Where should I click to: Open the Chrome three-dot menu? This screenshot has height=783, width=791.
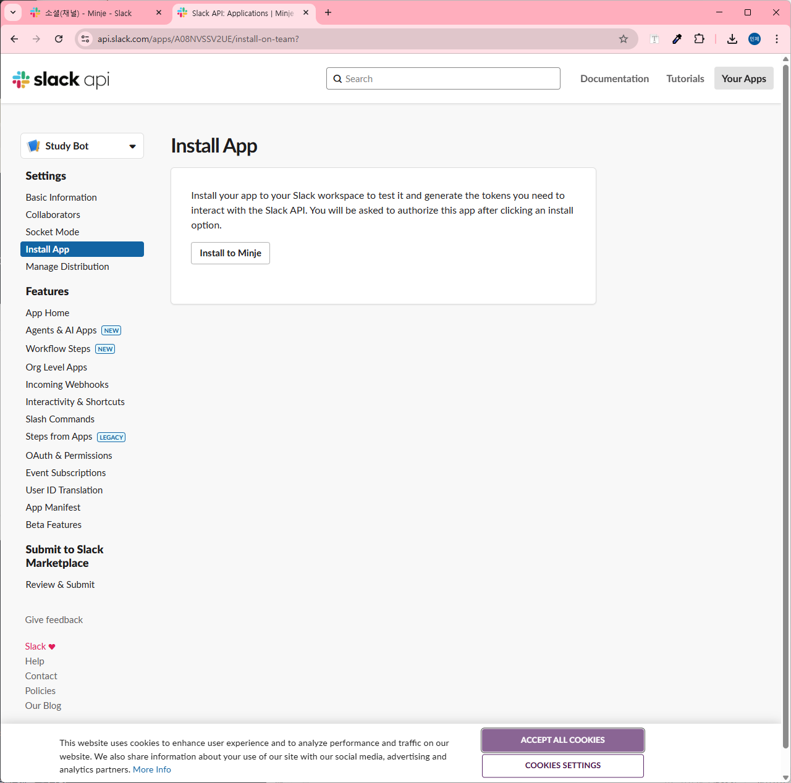pyautogui.click(x=777, y=39)
